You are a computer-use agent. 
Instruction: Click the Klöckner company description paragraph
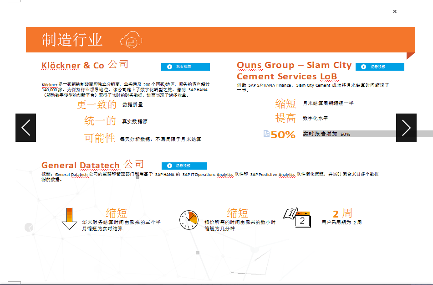pos(126,90)
